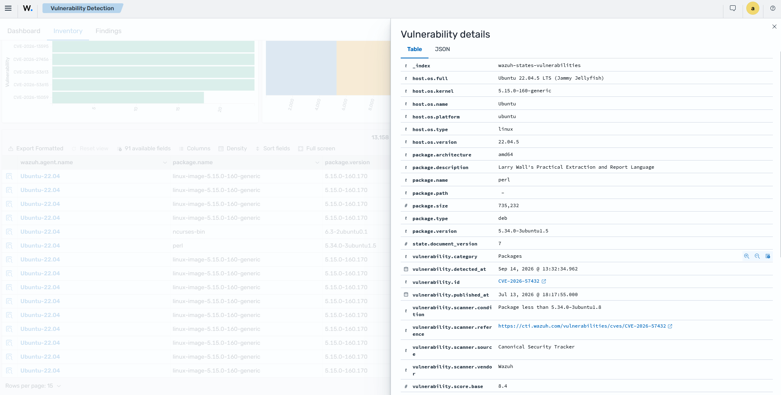
Task: Switch to the JSON tab
Action: click(x=442, y=49)
